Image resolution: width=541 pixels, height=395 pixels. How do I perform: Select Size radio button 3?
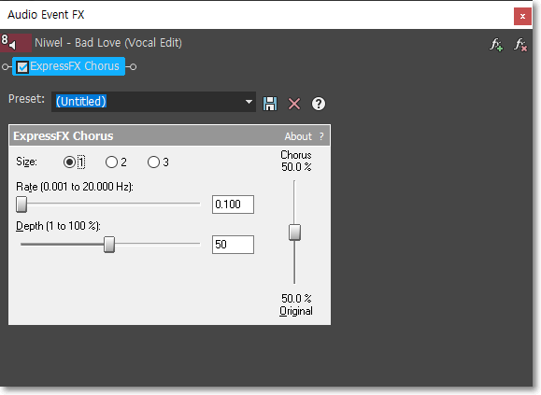153,162
